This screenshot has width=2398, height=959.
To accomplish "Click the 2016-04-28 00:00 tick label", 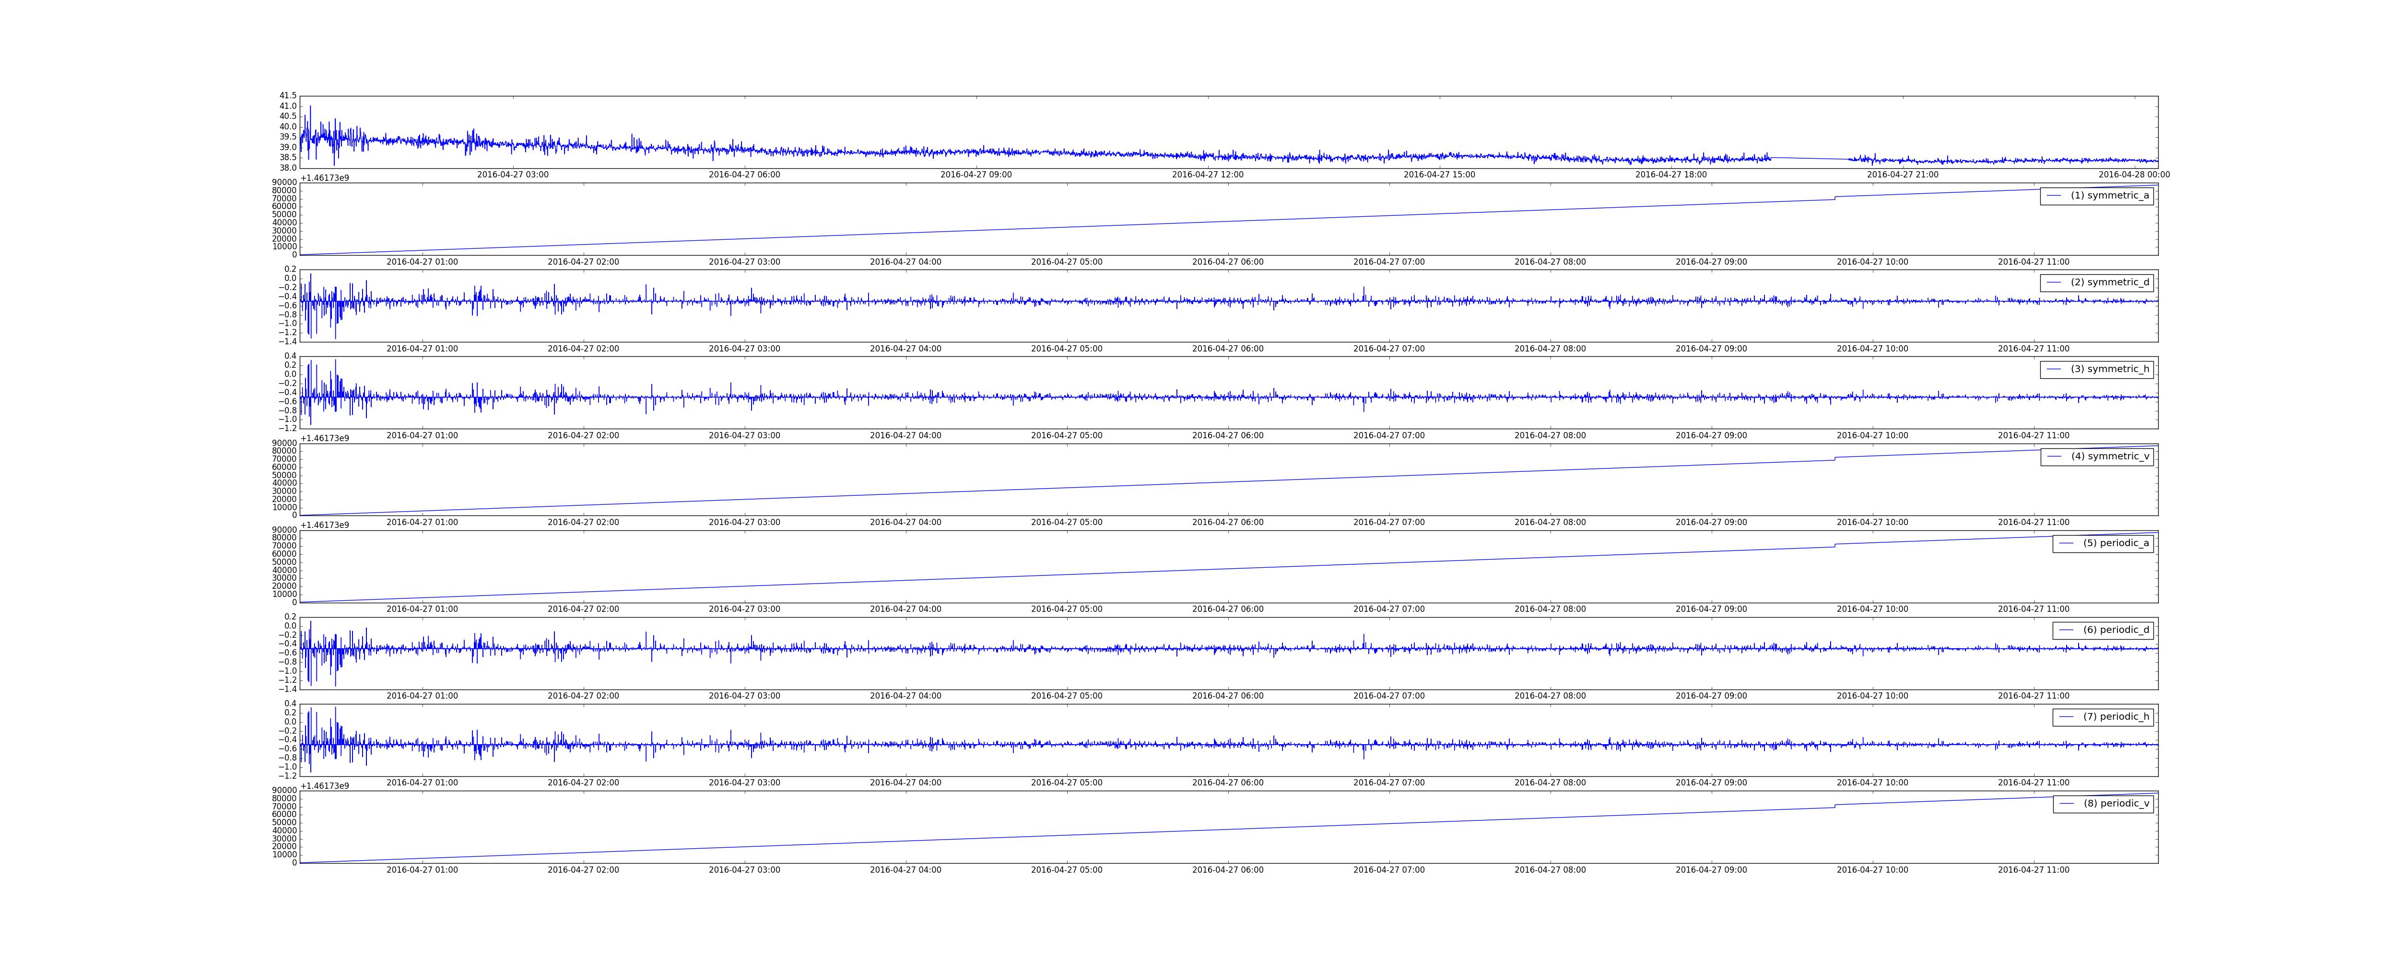I will point(2134,175).
